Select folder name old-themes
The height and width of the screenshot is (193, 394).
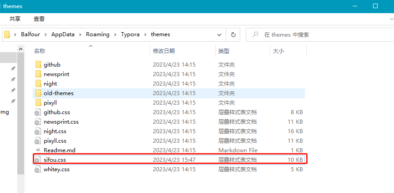pyautogui.click(x=59, y=93)
